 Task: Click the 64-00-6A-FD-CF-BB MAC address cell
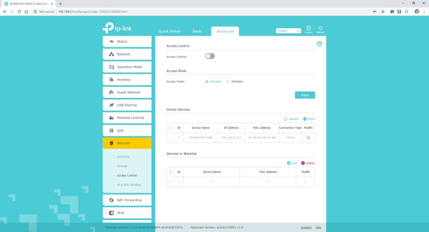point(262,137)
